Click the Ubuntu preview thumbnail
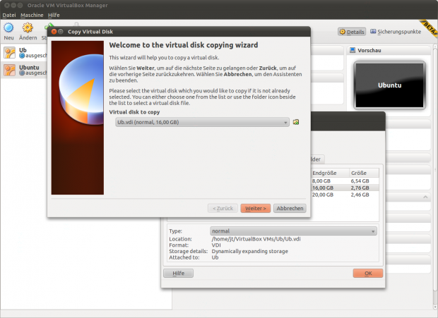This screenshot has height=318, width=438. pos(390,85)
